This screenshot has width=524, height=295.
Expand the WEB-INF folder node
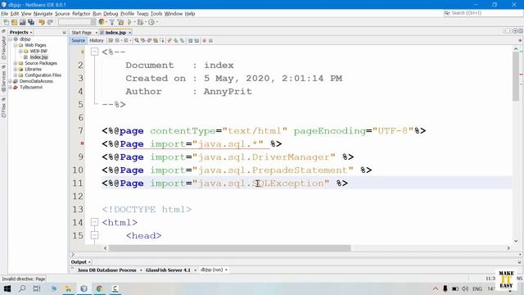[20, 51]
